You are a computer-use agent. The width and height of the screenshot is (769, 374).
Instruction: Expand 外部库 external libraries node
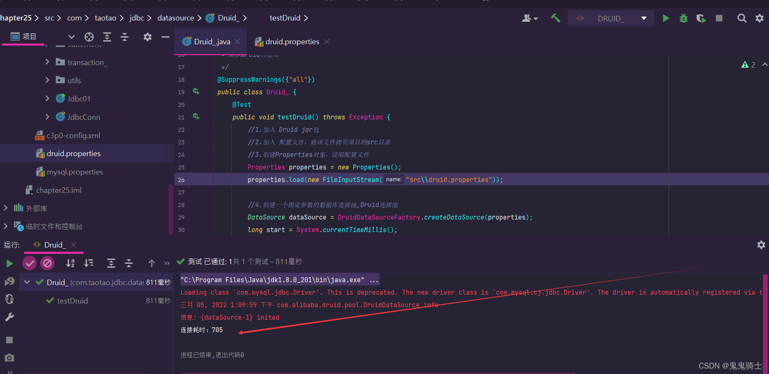(5, 207)
